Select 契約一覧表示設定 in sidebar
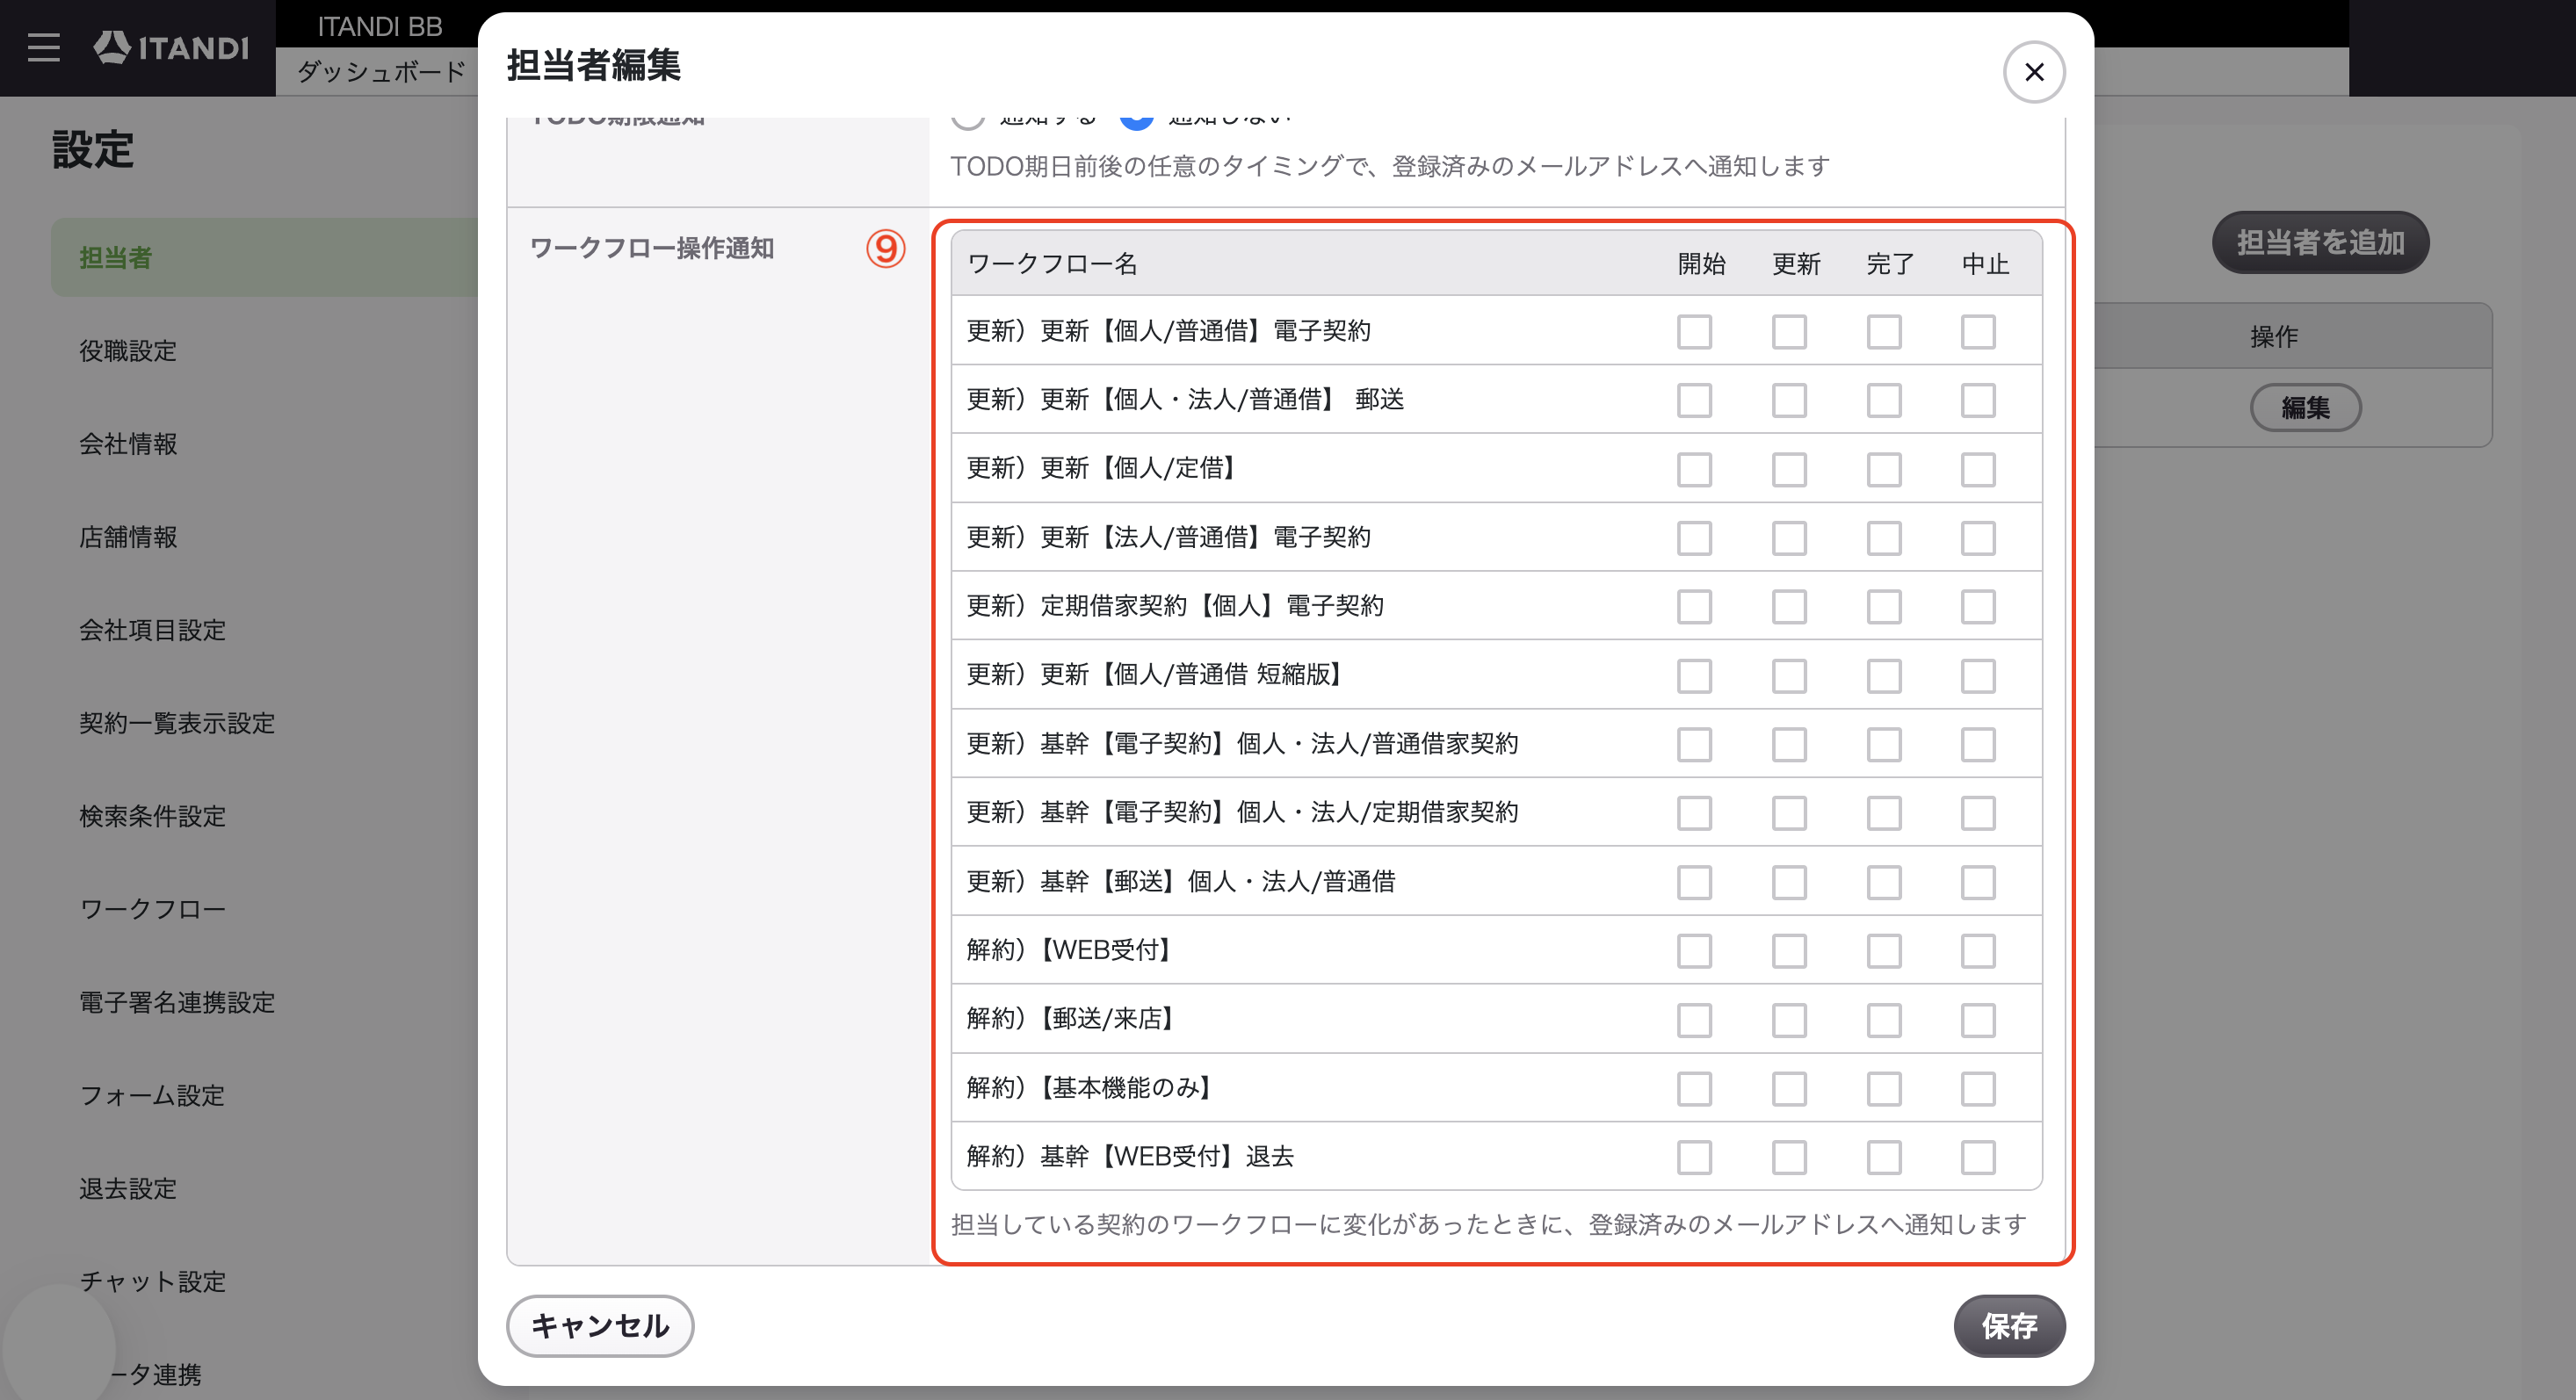The width and height of the screenshot is (2576, 1400). pyautogui.click(x=177, y=723)
